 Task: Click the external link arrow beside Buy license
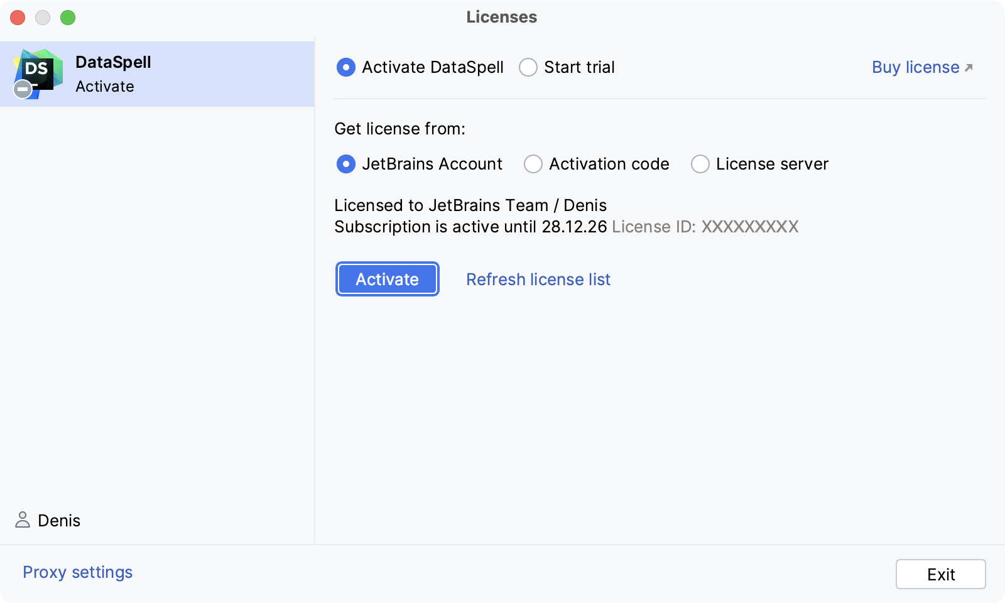(968, 66)
